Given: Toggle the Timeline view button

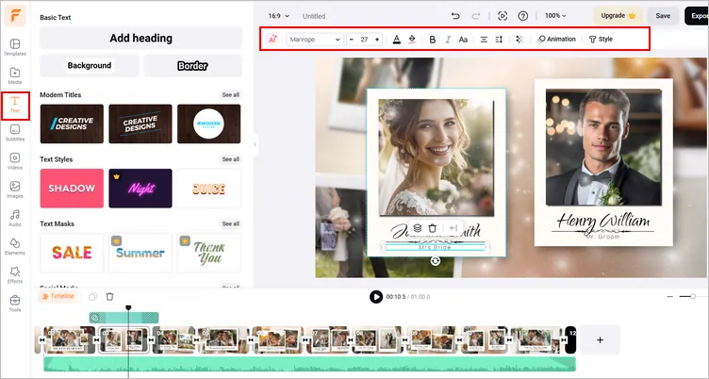Looking at the screenshot, I should pyautogui.click(x=58, y=296).
